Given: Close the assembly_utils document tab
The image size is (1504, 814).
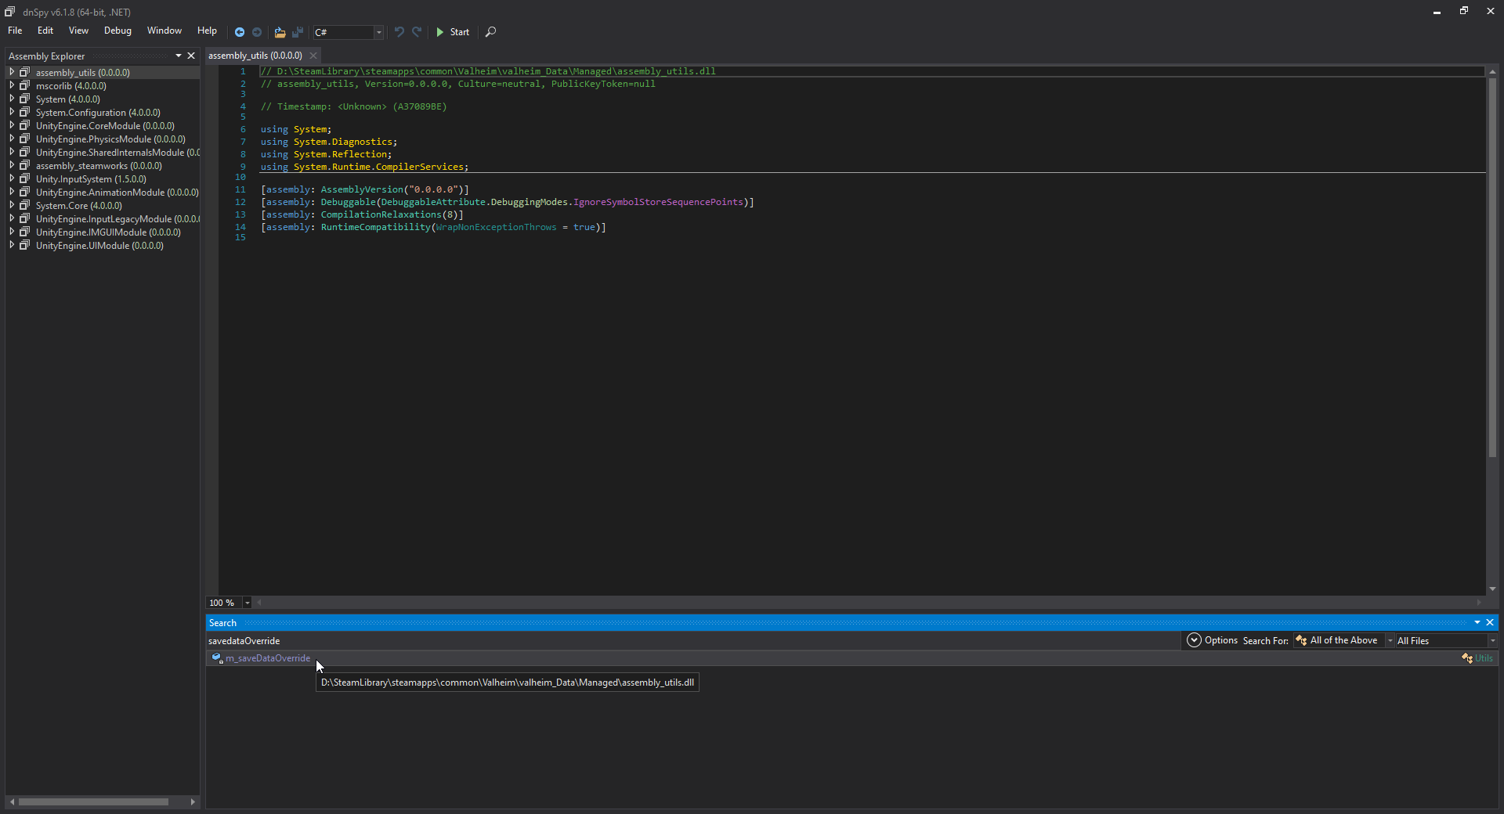Looking at the screenshot, I should coord(313,56).
